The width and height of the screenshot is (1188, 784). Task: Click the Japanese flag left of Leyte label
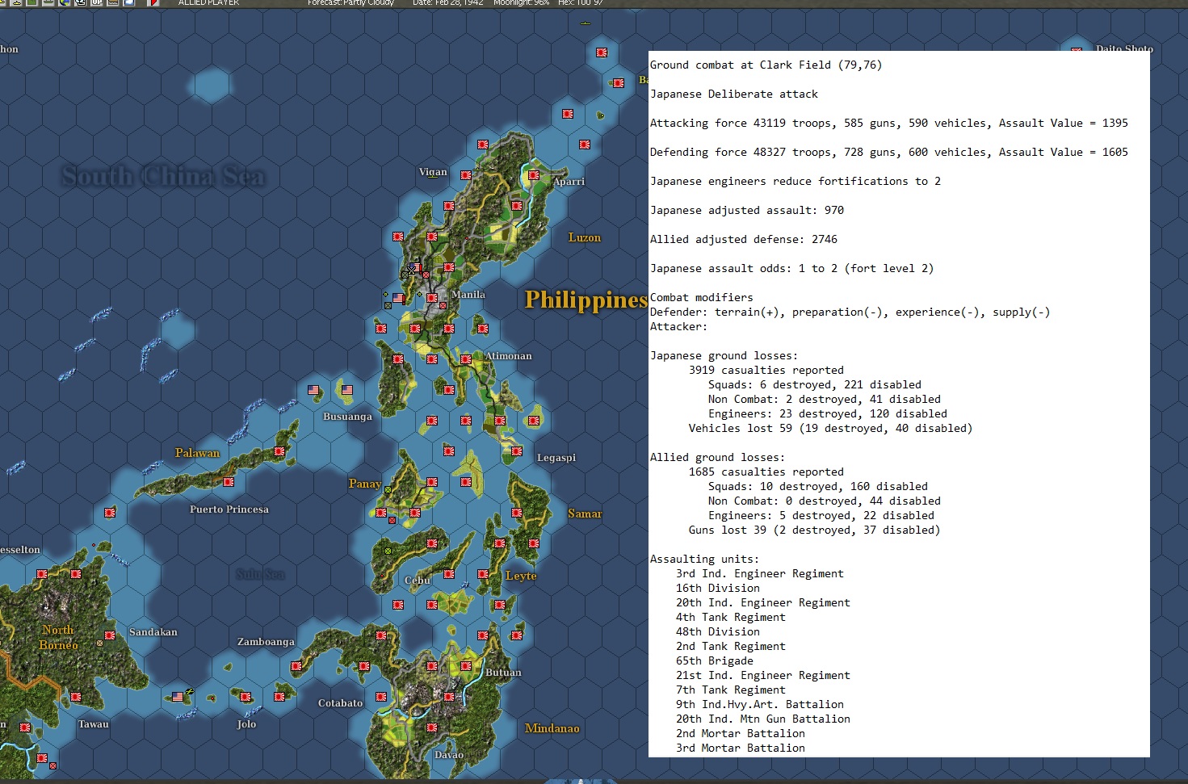coord(483,574)
